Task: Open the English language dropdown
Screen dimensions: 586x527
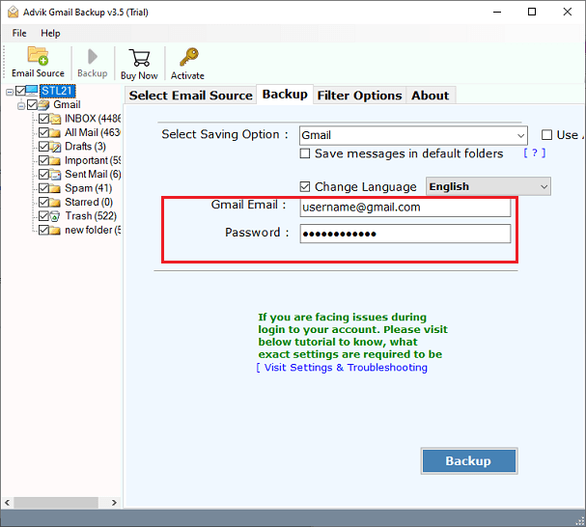Action: [488, 186]
